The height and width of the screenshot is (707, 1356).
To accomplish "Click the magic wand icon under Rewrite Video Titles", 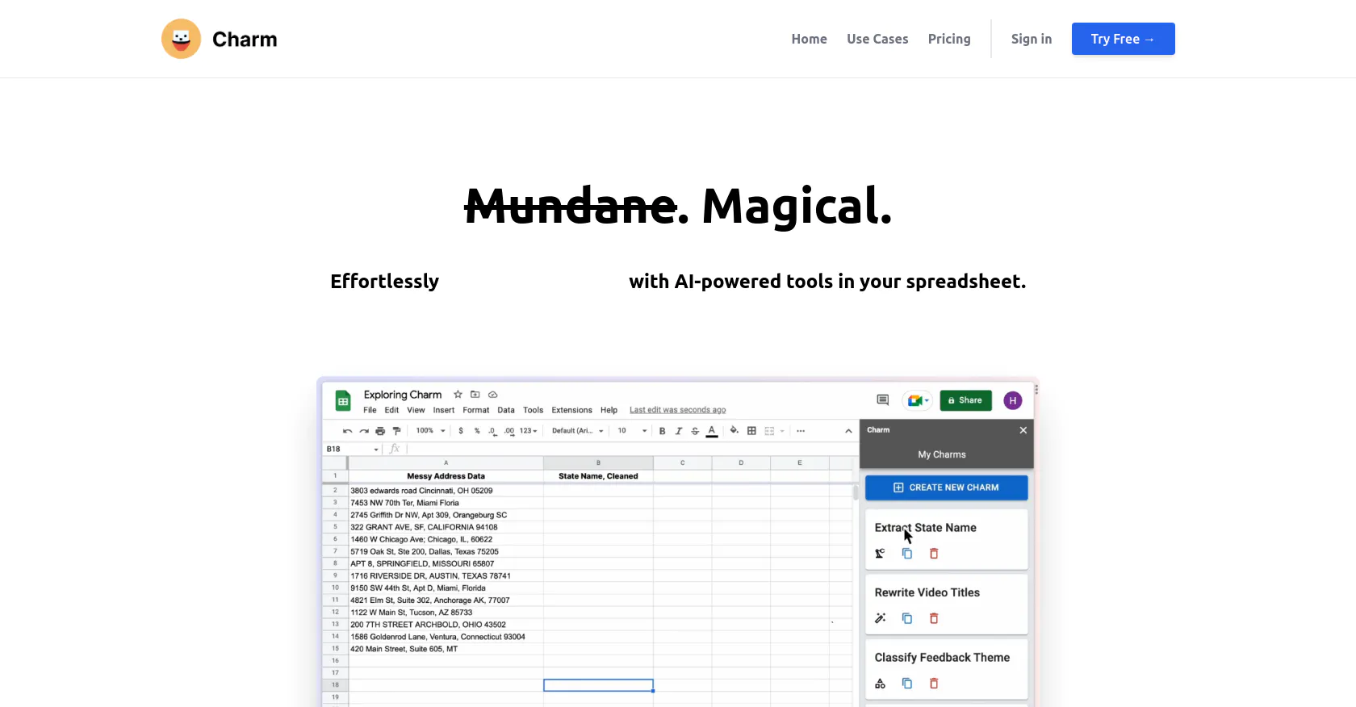I will click(880, 618).
